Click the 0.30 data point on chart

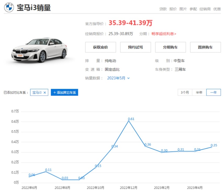(x=162, y=152)
